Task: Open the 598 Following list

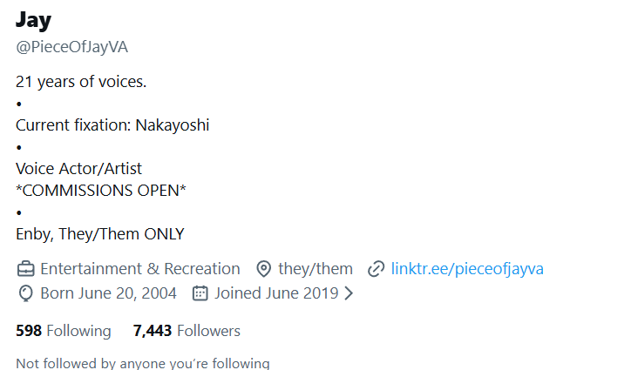Action: click(x=64, y=331)
